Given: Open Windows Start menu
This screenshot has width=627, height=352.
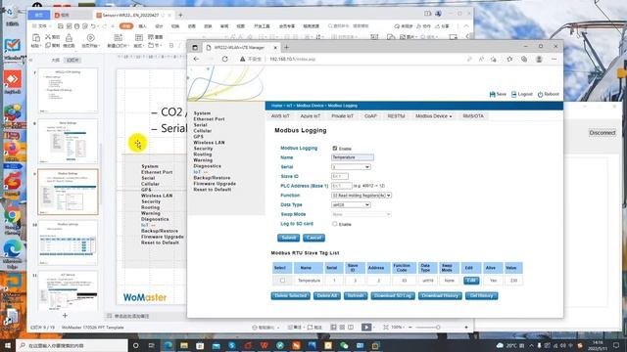Looking at the screenshot, I should point(8,345).
